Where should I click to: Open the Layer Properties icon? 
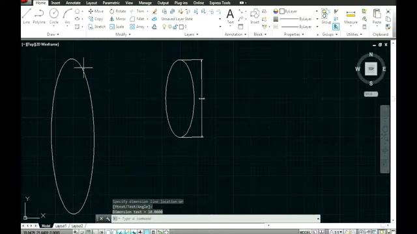(165, 11)
